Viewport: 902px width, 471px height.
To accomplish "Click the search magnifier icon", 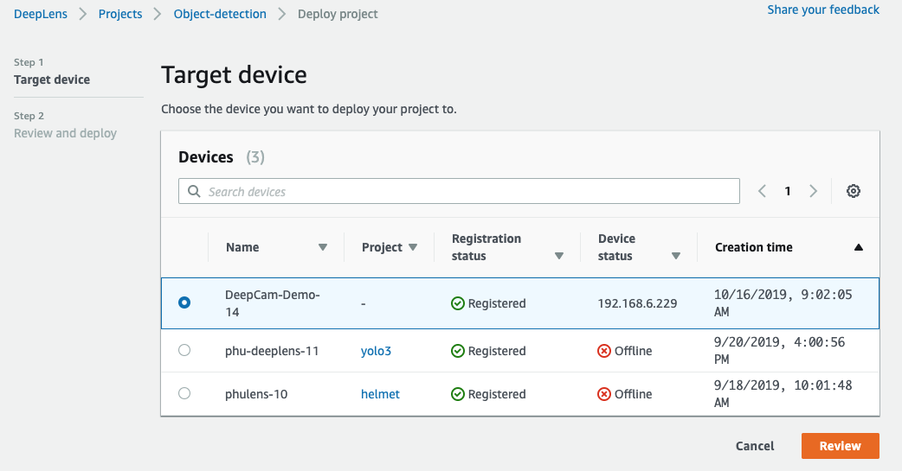I will 195,191.
